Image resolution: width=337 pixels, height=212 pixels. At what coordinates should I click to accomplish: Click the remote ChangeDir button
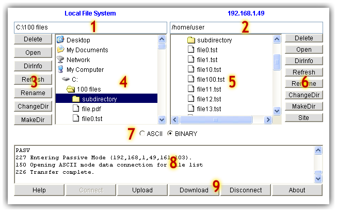coord(304,95)
